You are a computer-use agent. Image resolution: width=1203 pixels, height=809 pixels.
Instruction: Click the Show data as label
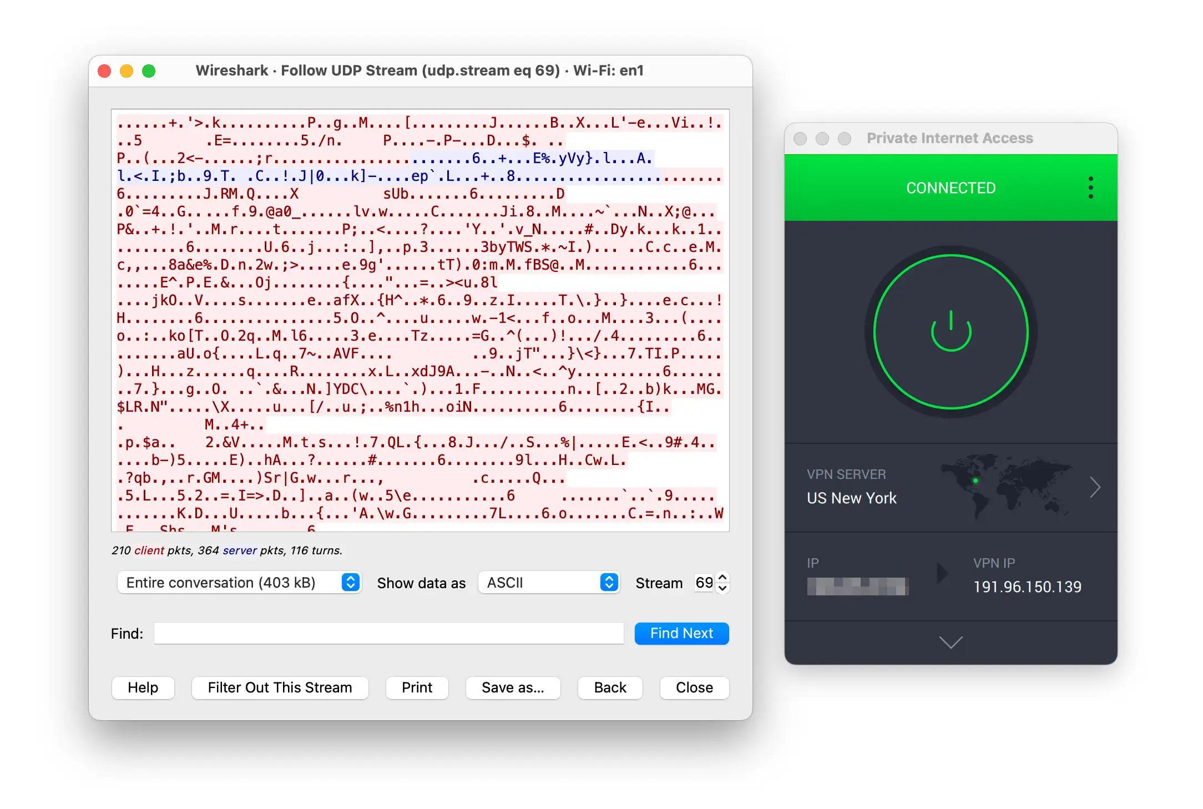coord(421,583)
